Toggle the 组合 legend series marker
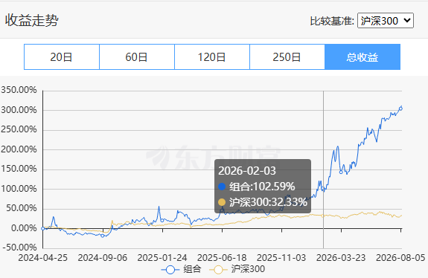Viewport: 428px width, 278px height. 170,270
